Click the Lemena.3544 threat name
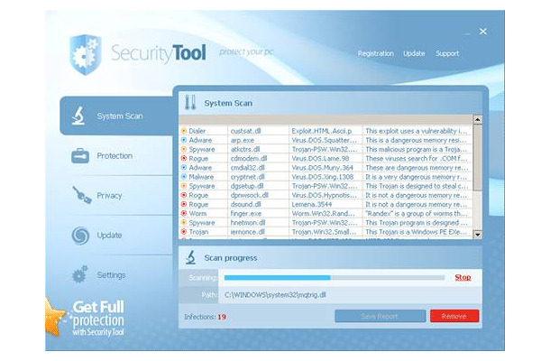Image resolution: width=550 pixels, height=361 pixels. tap(312, 204)
